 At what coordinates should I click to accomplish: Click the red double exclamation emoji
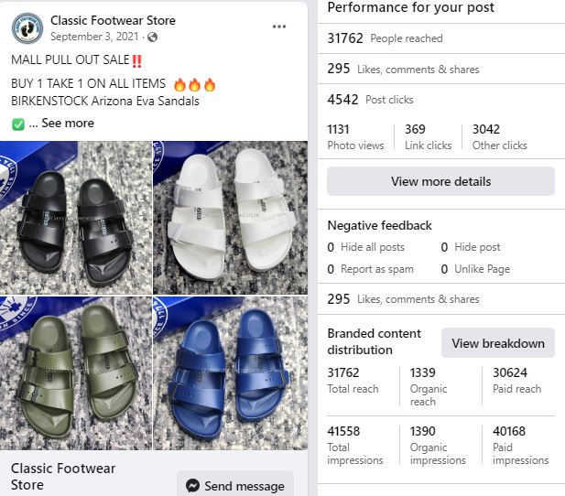(x=137, y=60)
